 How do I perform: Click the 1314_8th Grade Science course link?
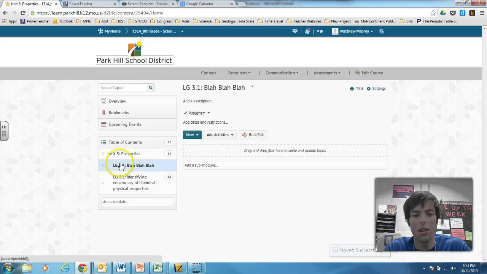[x=154, y=31]
